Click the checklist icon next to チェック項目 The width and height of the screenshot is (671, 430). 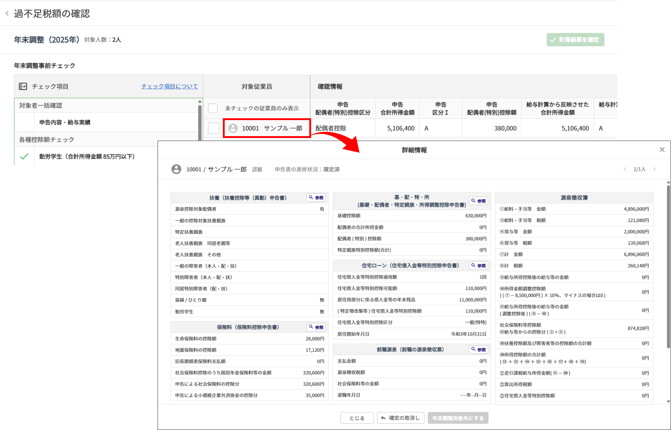point(23,86)
